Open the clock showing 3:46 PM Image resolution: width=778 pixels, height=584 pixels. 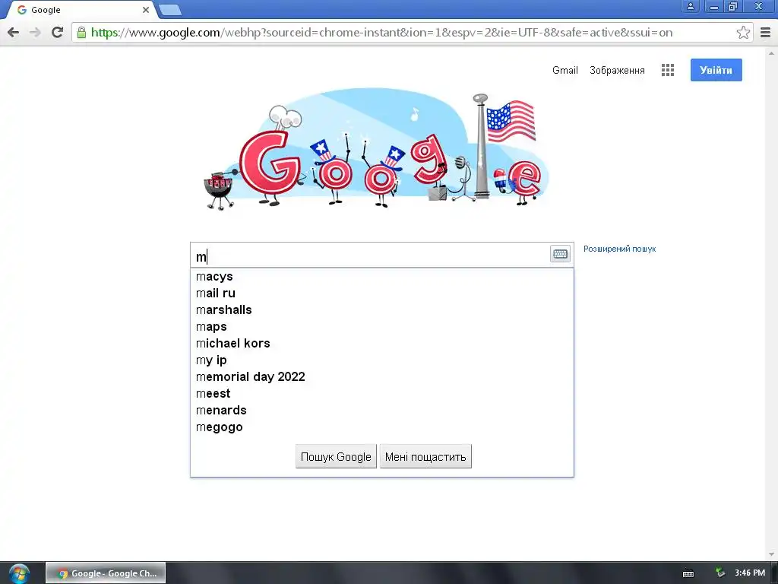click(x=750, y=573)
